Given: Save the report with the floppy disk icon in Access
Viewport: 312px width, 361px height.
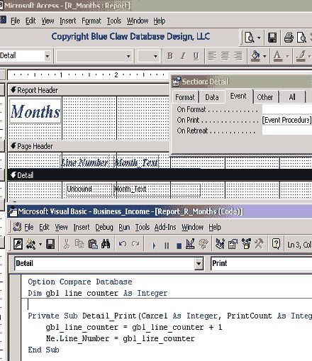Looking at the screenshot, I should (272, 38).
